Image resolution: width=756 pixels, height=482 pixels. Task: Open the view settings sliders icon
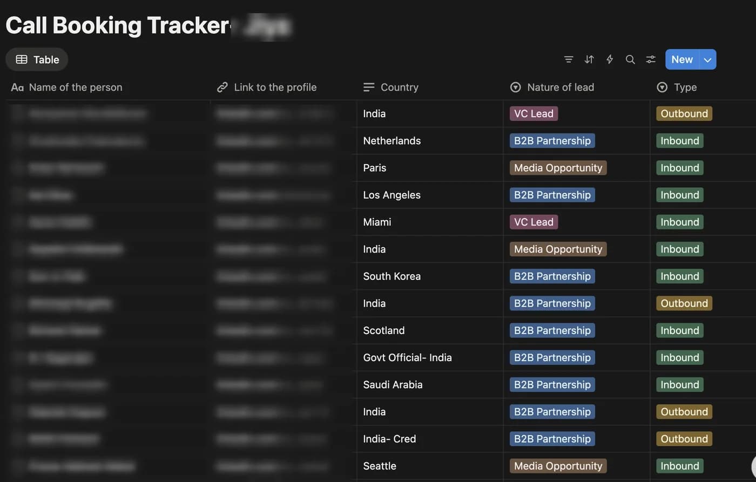tap(651, 59)
